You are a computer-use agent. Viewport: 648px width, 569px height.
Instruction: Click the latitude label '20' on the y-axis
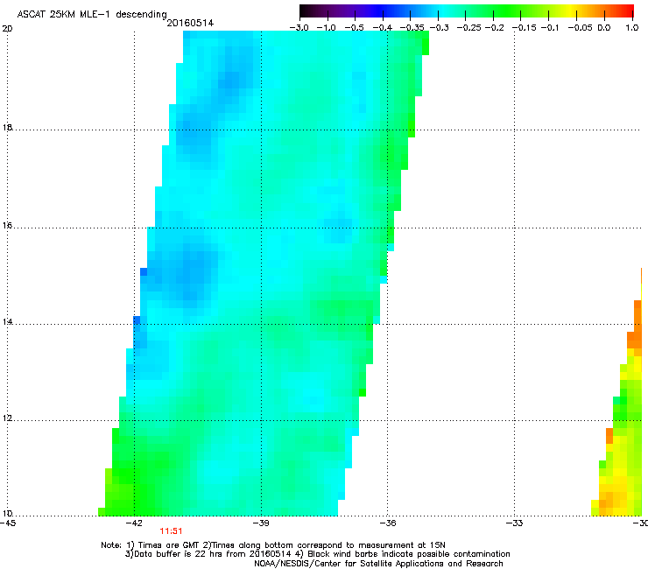point(7,29)
